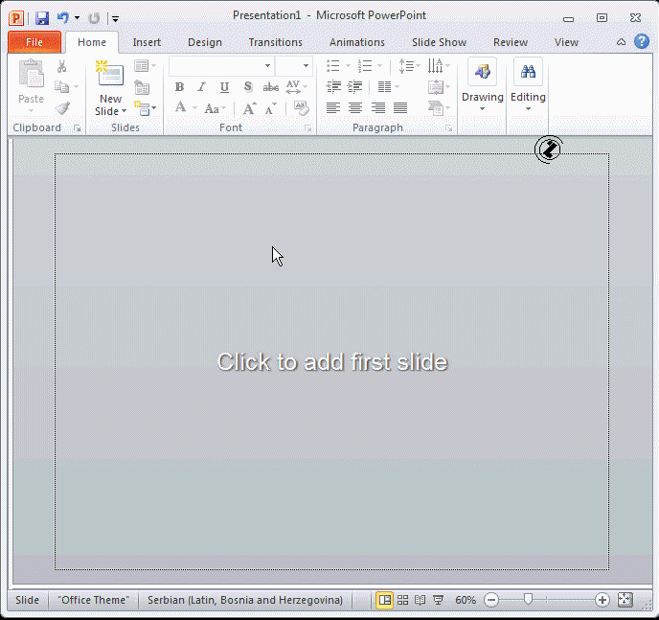The height and width of the screenshot is (620, 659).
Task: Open the Review tab
Action: point(511,42)
